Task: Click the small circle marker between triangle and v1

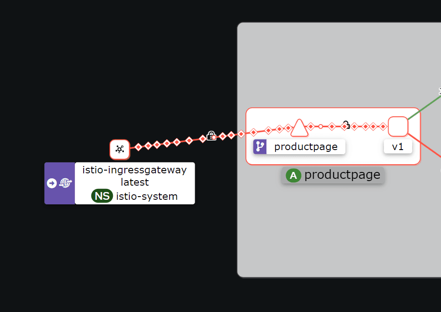Action: (x=320, y=126)
